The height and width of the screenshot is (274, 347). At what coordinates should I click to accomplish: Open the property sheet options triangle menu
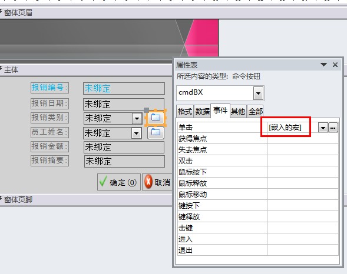pos(324,65)
